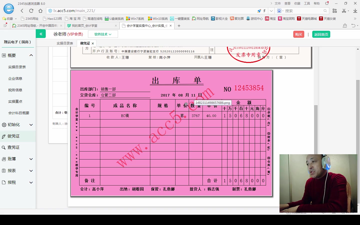Open the 工具 menu in title bar
Viewport: 360px width, 225px height.
pyautogui.click(x=307, y=3)
